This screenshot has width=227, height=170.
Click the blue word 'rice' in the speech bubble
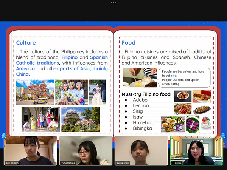click(174, 76)
